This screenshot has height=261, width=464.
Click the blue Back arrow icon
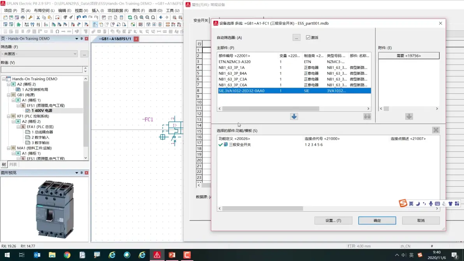tap(161, 18)
